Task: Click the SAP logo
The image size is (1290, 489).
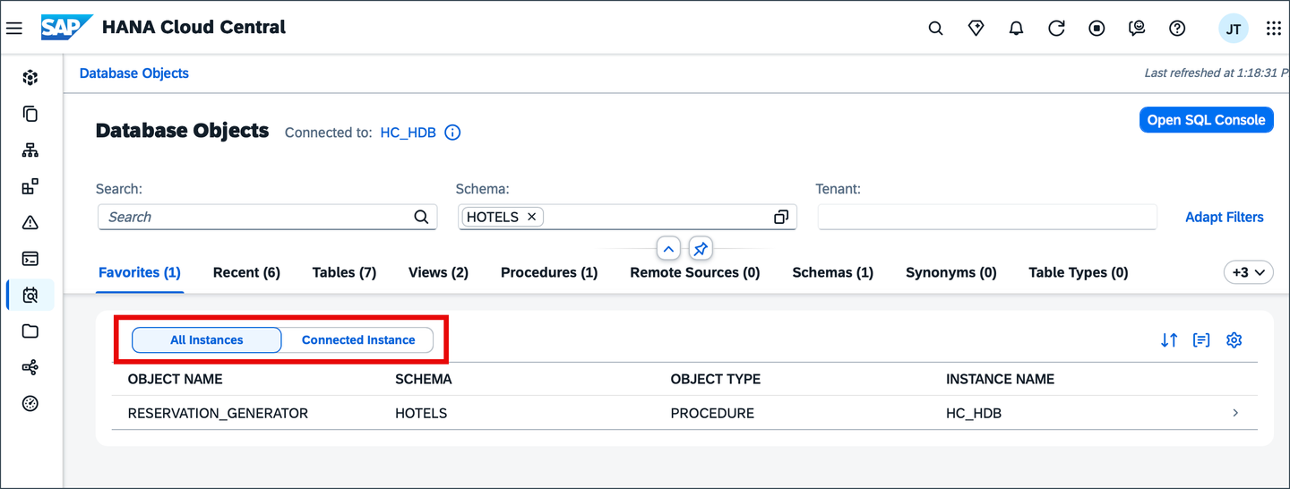Action: pos(66,28)
